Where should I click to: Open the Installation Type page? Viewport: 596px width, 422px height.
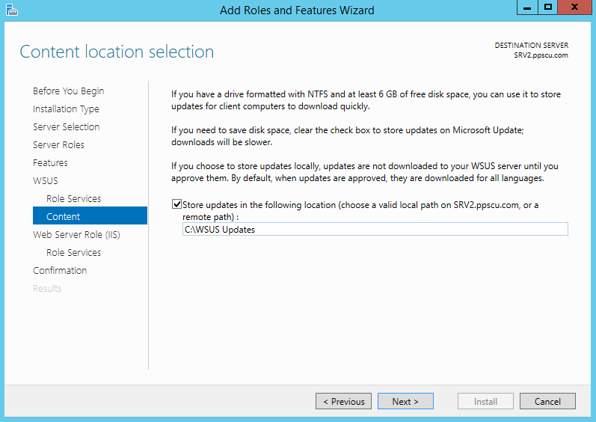[x=66, y=109]
